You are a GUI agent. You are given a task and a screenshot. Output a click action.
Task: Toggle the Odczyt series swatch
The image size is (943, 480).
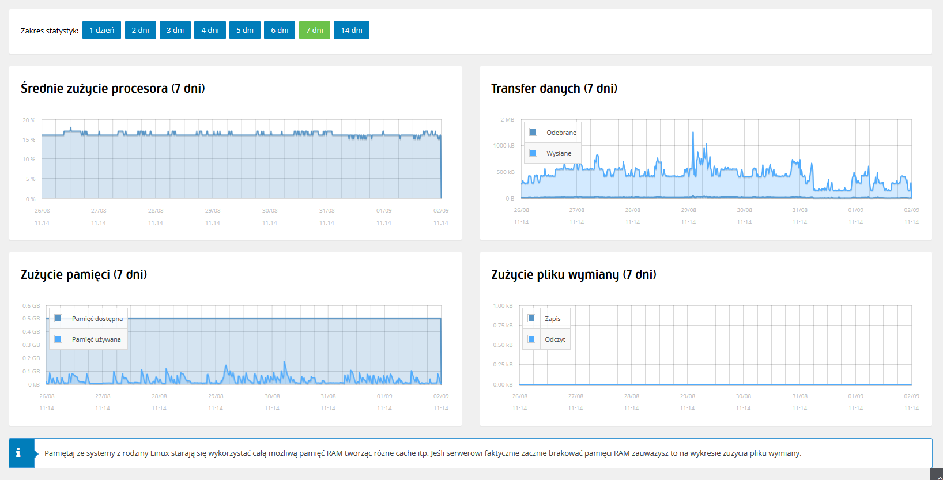531,339
